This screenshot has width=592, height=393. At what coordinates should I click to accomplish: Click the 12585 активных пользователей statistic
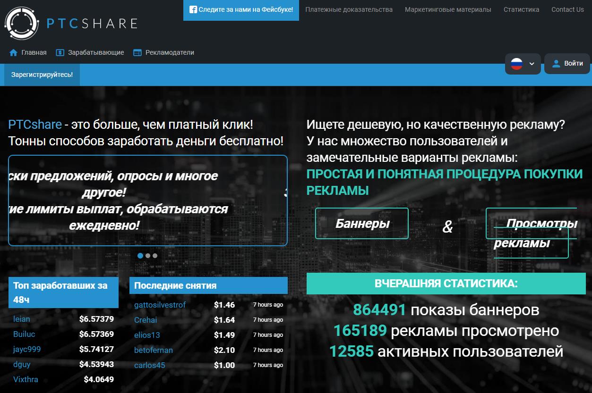pyautogui.click(x=446, y=351)
